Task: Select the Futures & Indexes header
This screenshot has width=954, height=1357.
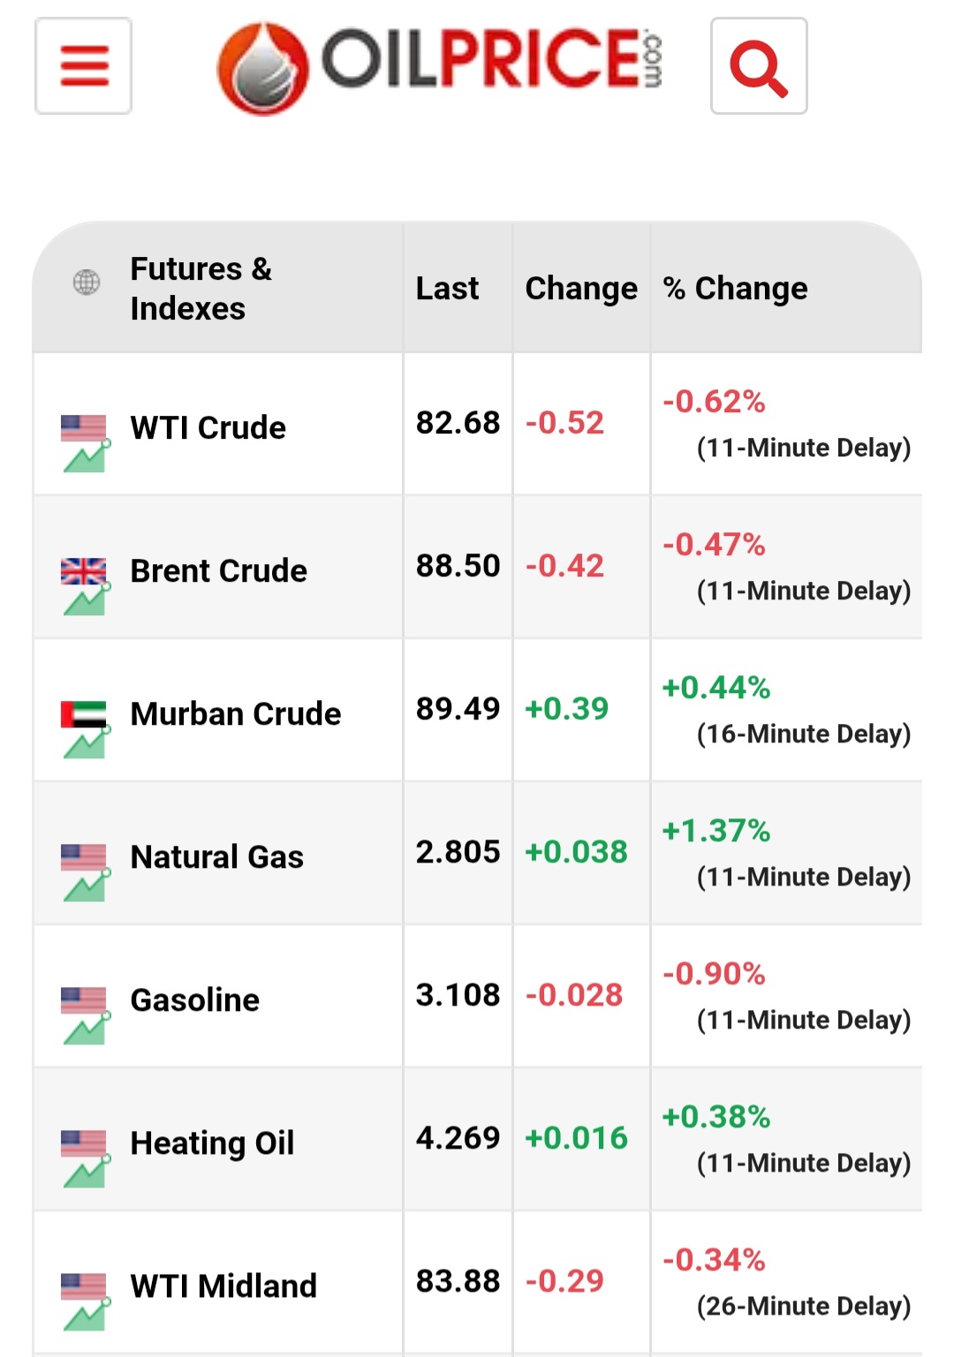Action: [x=201, y=289]
